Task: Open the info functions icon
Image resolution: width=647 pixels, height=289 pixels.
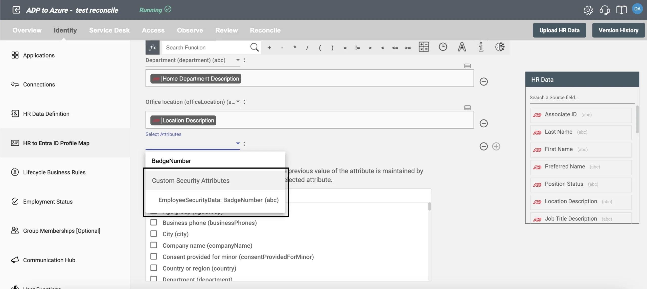Action: coord(481,47)
